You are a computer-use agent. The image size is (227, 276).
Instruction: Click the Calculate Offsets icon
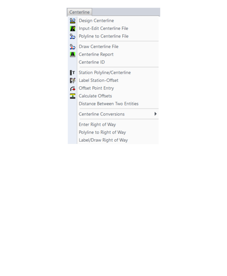(x=72, y=96)
